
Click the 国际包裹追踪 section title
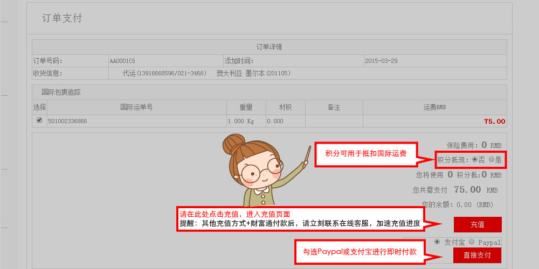tap(61, 93)
